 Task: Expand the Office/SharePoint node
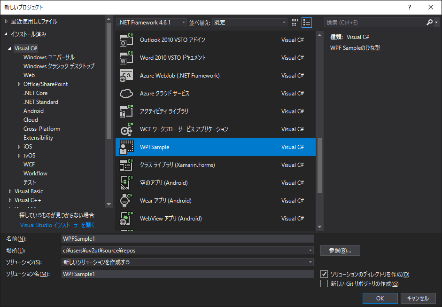click(x=19, y=84)
